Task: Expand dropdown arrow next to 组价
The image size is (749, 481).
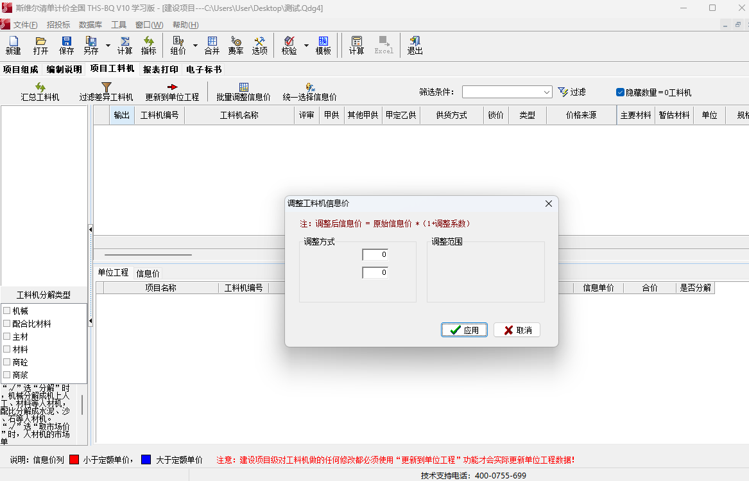Action: tap(195, 46)
